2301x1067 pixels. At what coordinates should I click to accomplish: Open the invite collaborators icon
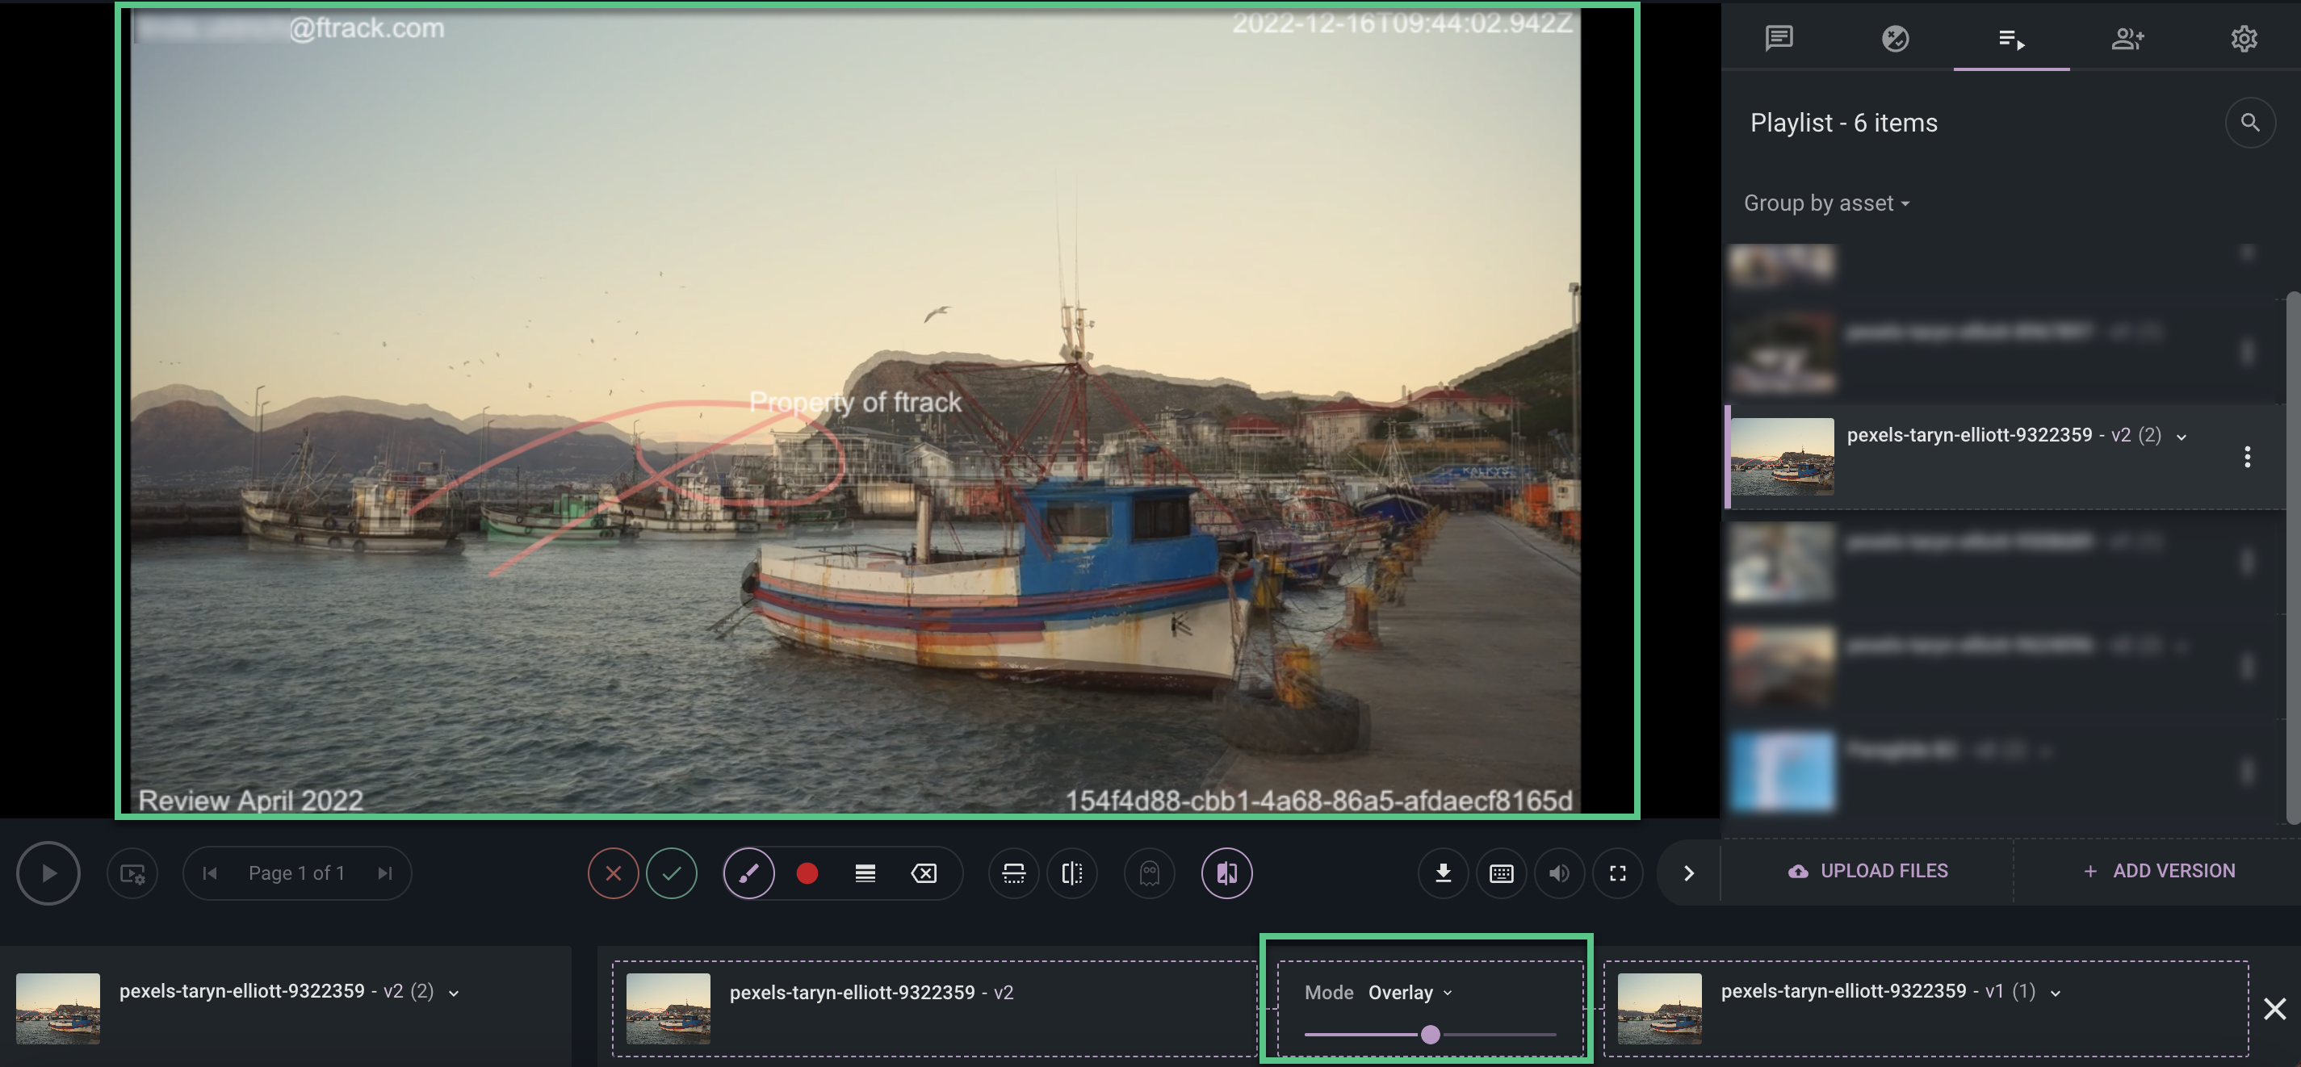[x=2128, y=39]
